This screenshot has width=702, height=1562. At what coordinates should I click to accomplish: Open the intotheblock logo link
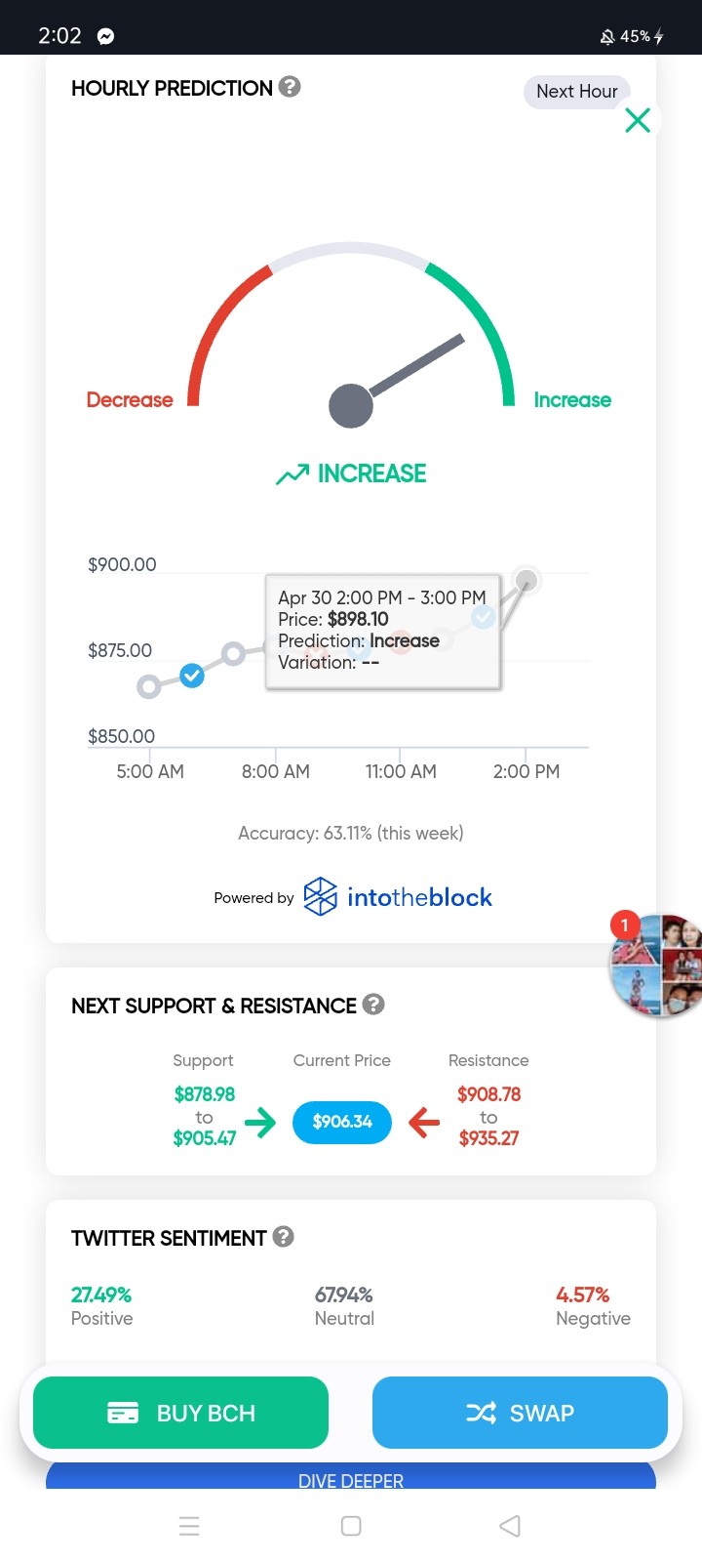(398, 896)
